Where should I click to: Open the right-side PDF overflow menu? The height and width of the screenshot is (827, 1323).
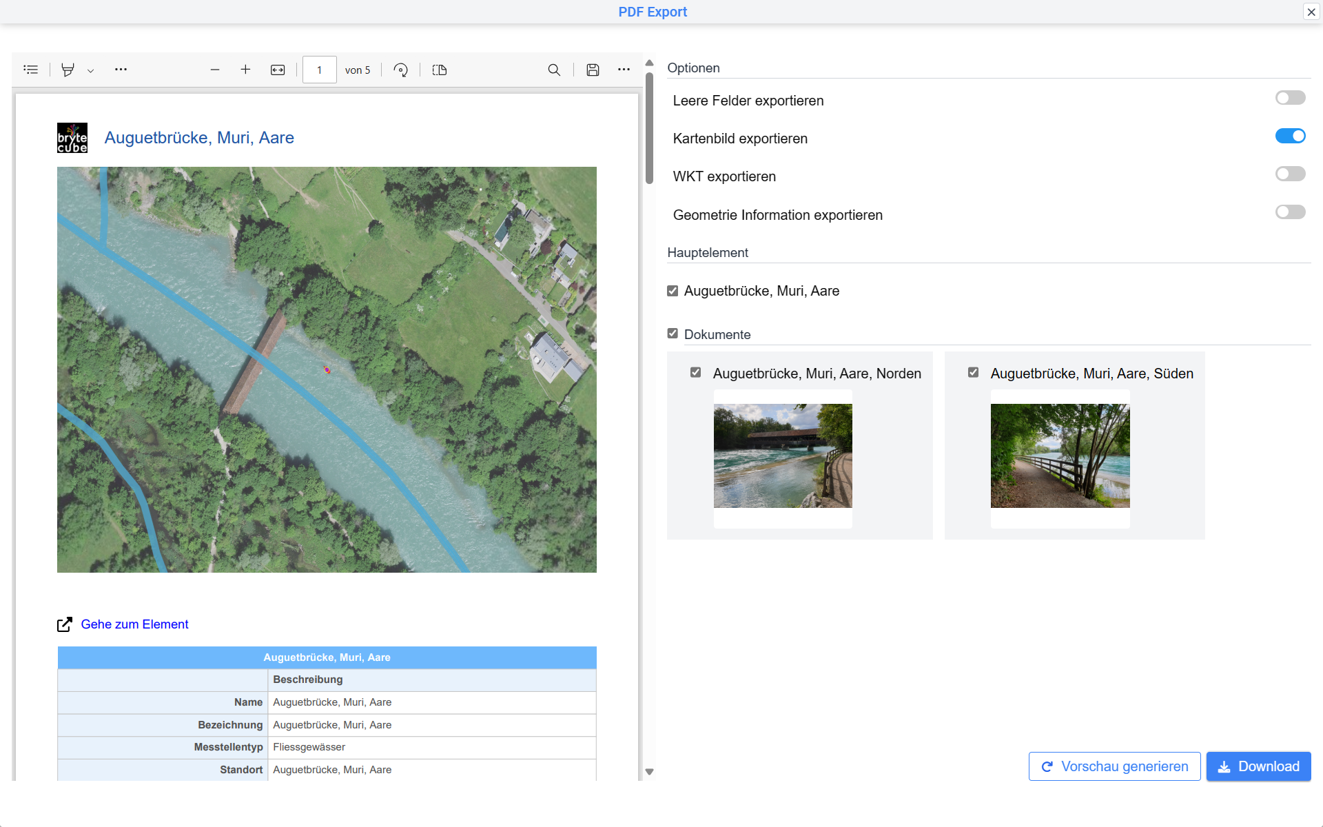pyautogui.click(x=624, y=70)
